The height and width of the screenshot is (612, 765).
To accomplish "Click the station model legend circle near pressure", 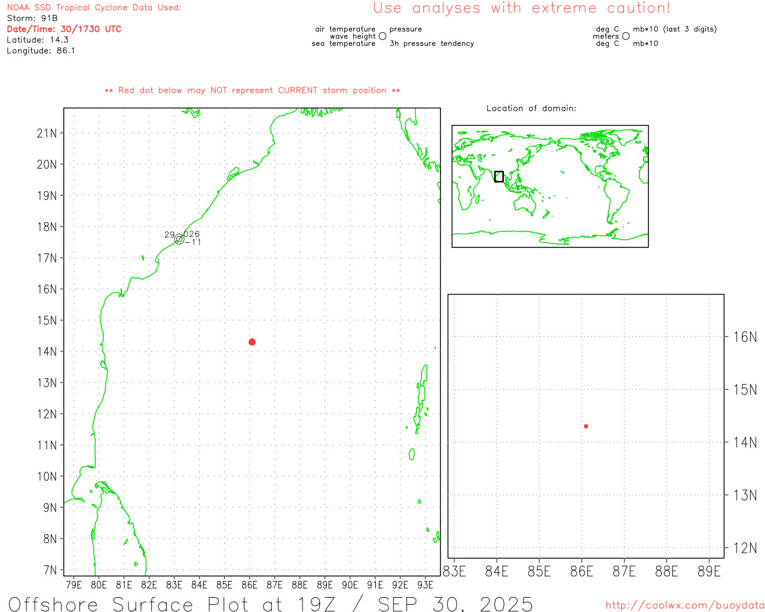I will (x=382, y=36).
